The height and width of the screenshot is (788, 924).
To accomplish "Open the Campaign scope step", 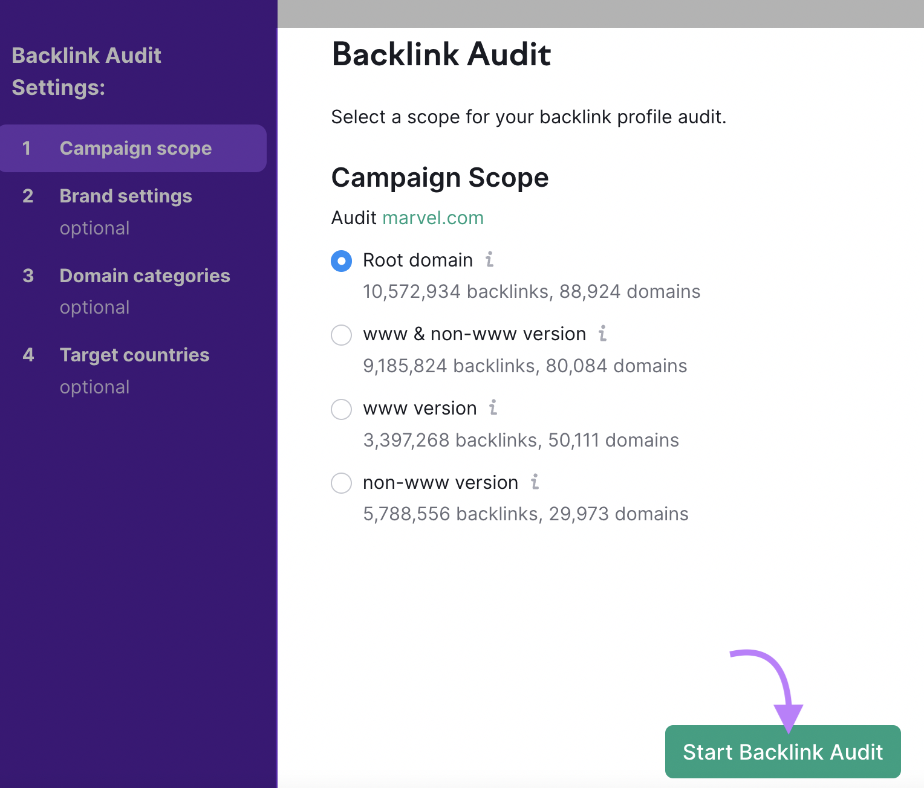I will point(135,148).
